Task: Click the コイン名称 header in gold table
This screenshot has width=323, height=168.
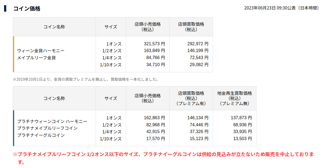Action: (54, 27)
